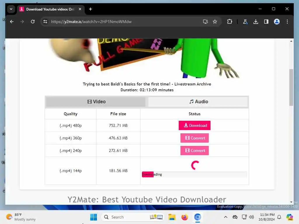
Task: Click the cloud sync tray icon
Action: (235, 217)
